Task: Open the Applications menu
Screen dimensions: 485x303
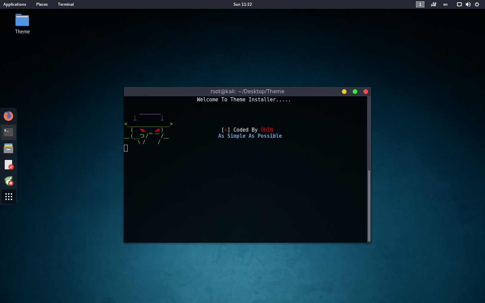Action: coord(14,4)
